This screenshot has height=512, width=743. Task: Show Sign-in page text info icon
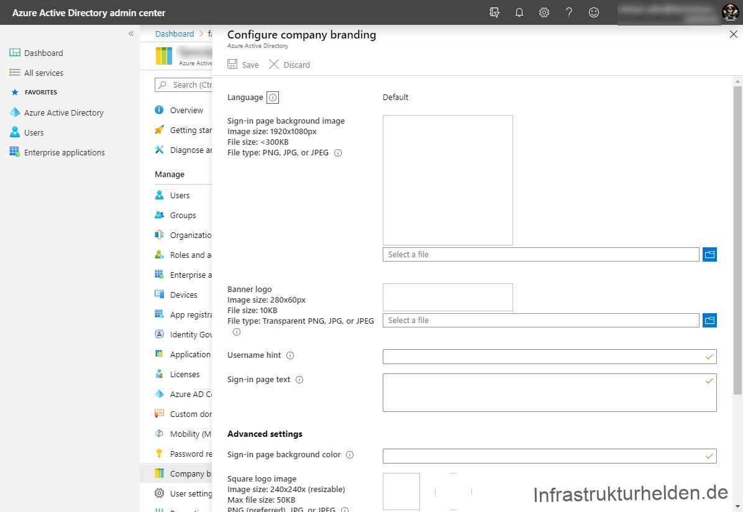click(x=299, y=380)
